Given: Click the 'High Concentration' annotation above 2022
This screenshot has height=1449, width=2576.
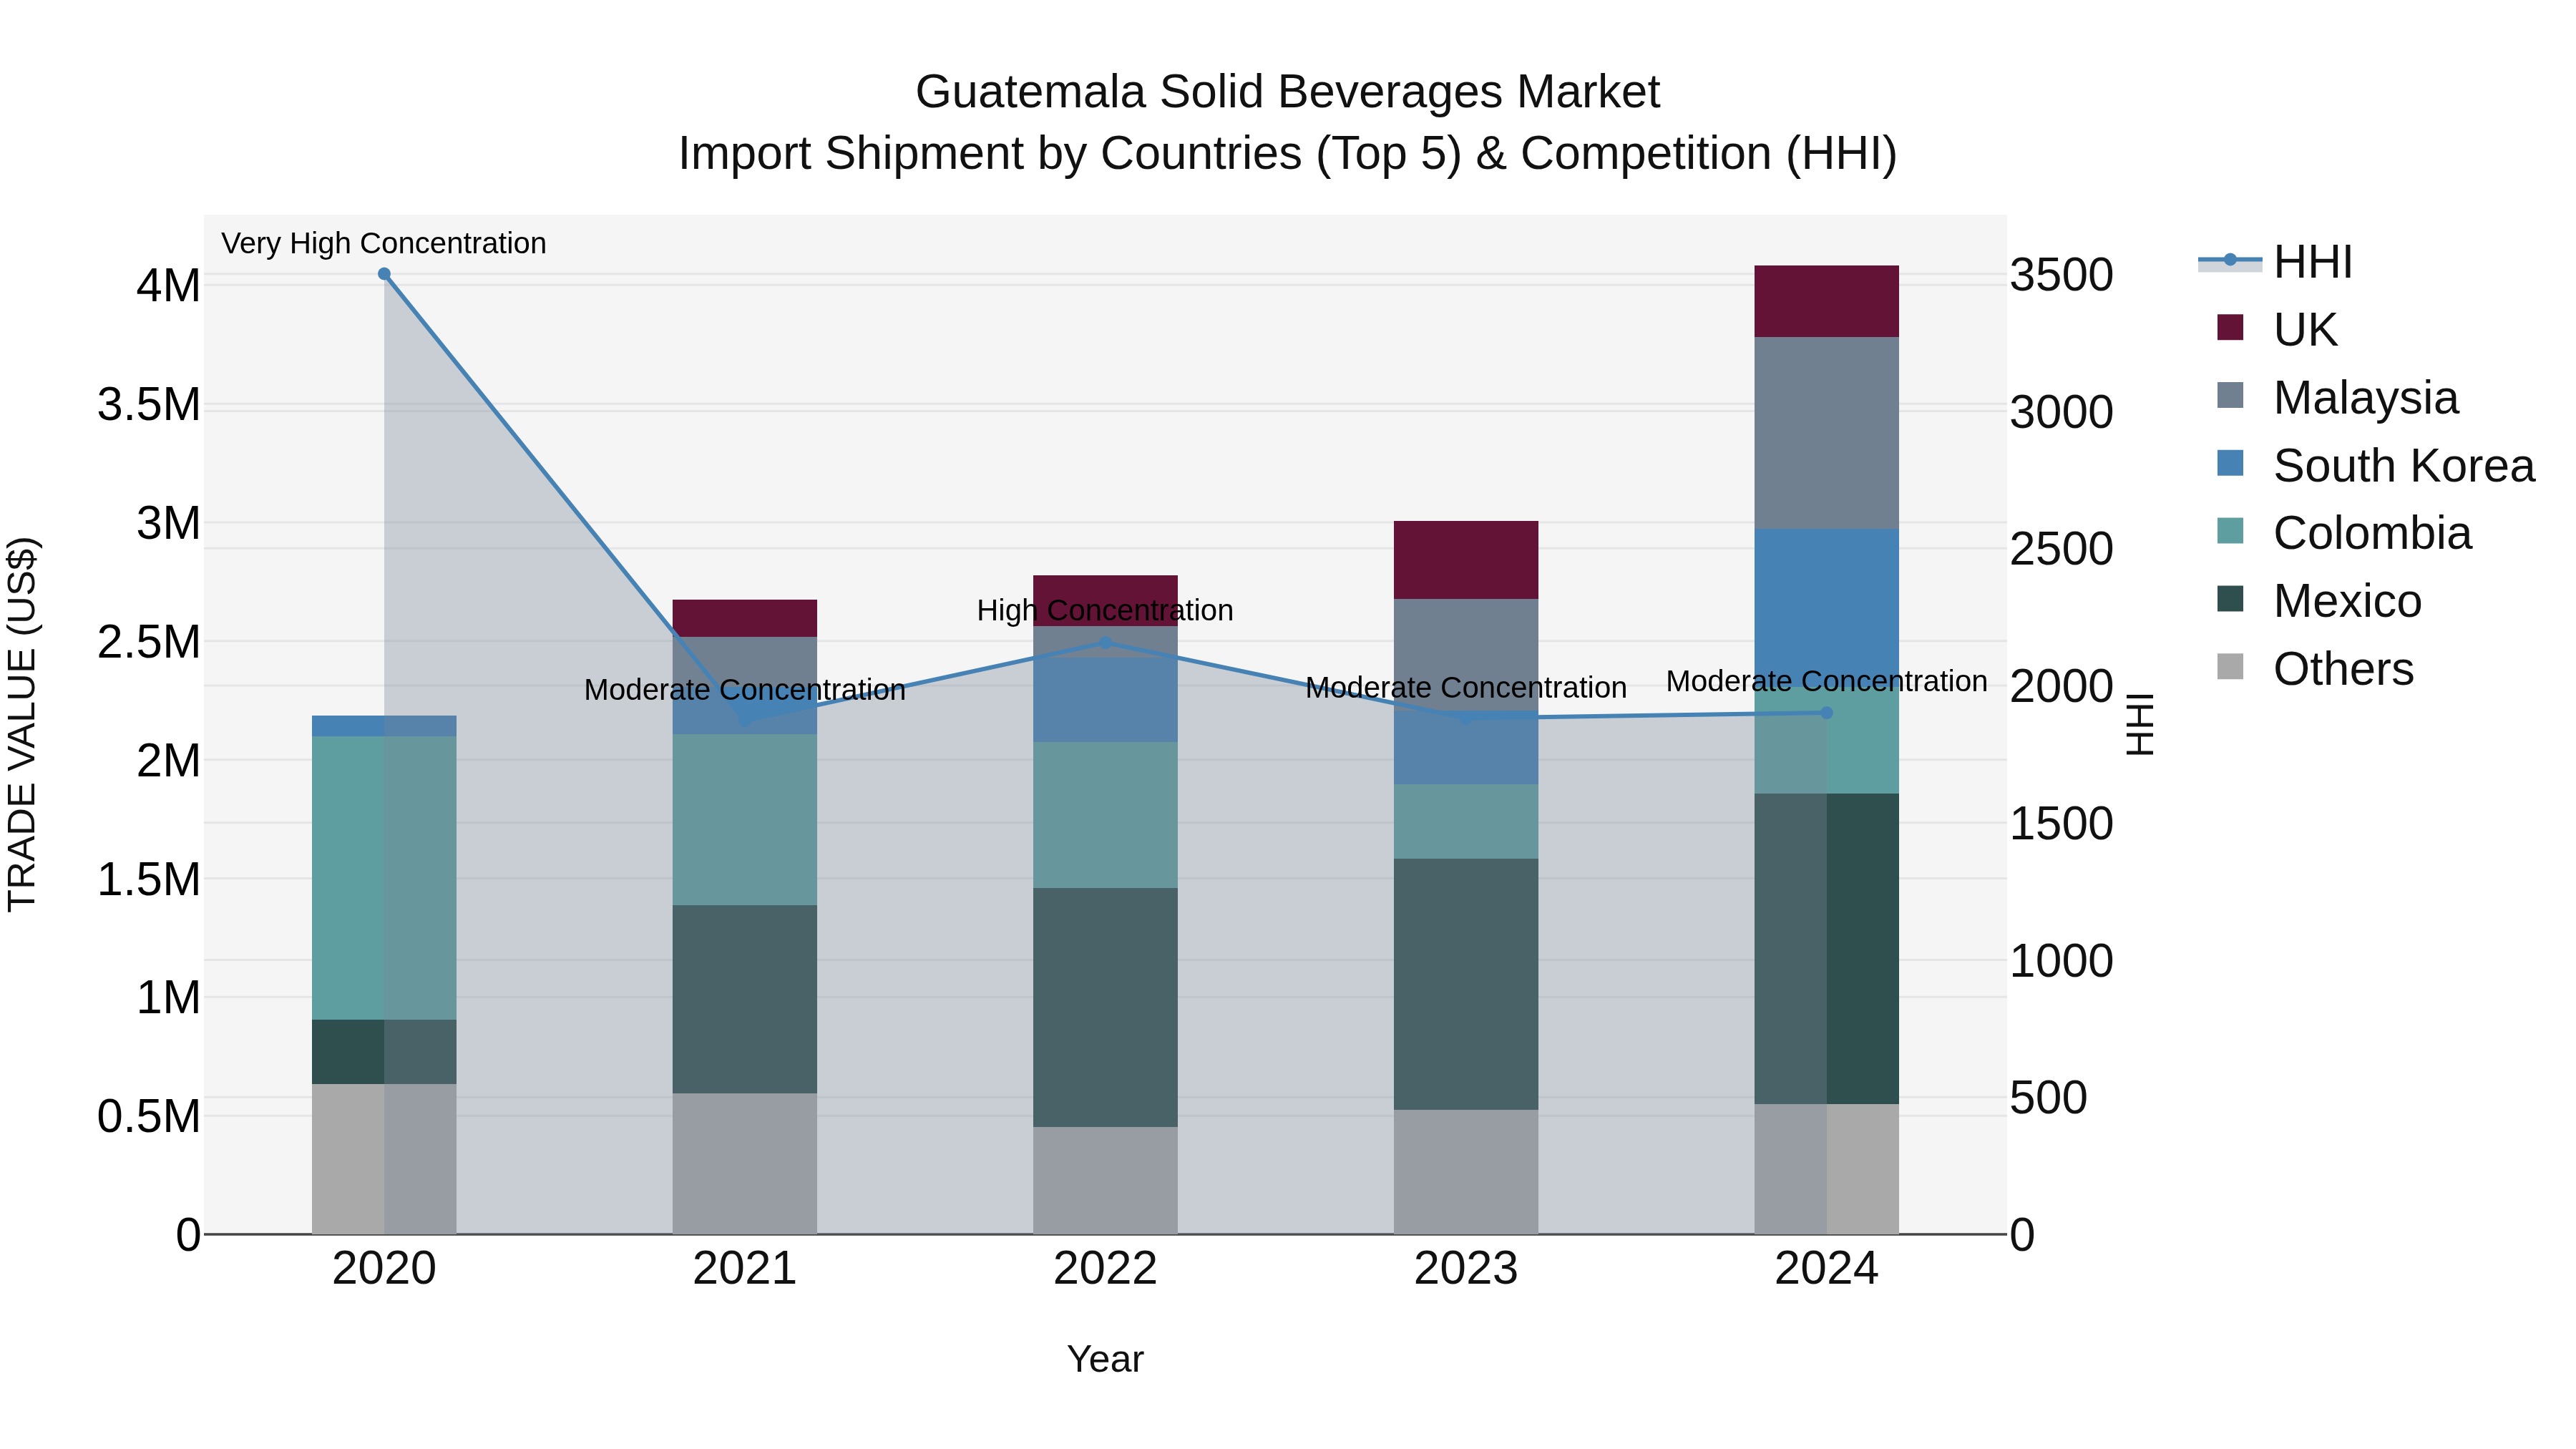Looking at the screenshot, I should click(1105, 610).
